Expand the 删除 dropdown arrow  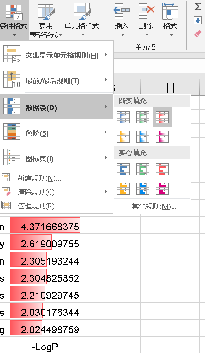point(147,35)
